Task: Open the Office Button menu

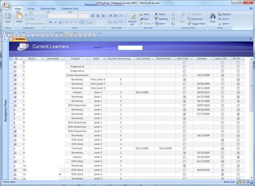Action: point(5,5)
